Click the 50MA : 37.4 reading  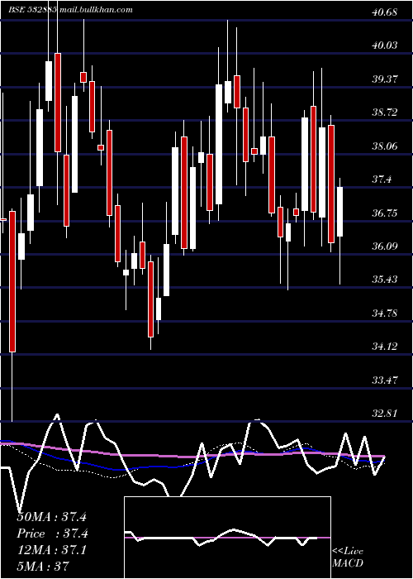click(51, 517)
